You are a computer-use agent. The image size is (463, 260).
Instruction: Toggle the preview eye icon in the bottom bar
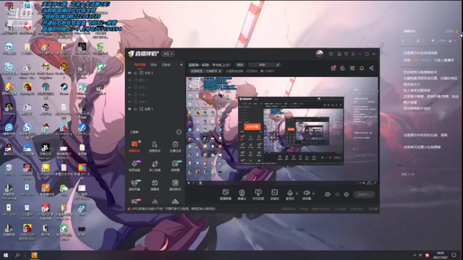(x=337, y=194)
